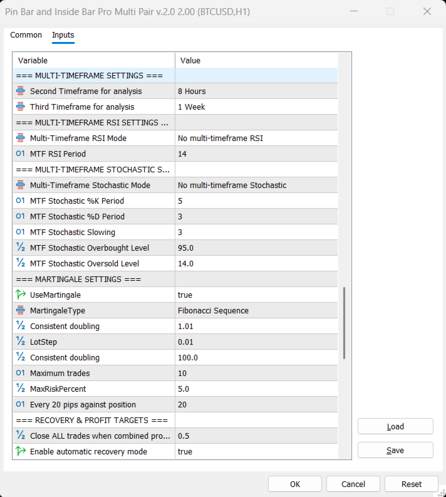Click the double-type icon beside MaxRiskPercent
This screenshot has width=446, height=497.
click(21, 389)
